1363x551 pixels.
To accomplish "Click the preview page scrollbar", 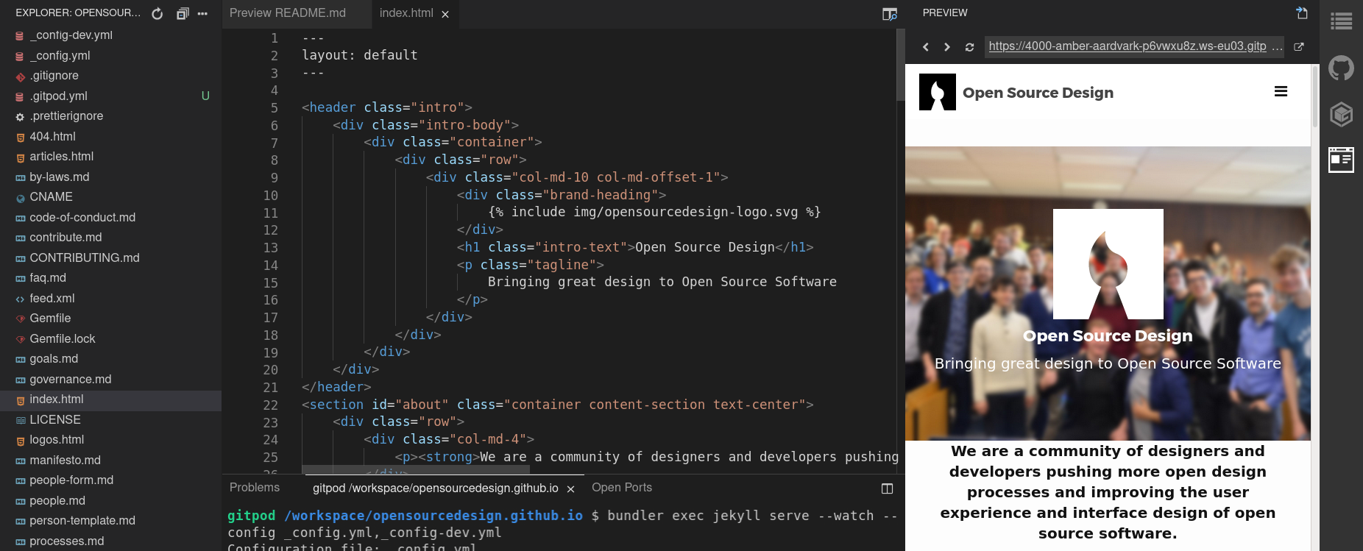I will [1314, 97].
